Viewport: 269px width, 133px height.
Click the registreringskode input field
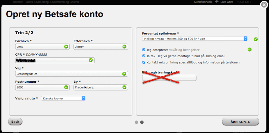click(x=169, y=78)
